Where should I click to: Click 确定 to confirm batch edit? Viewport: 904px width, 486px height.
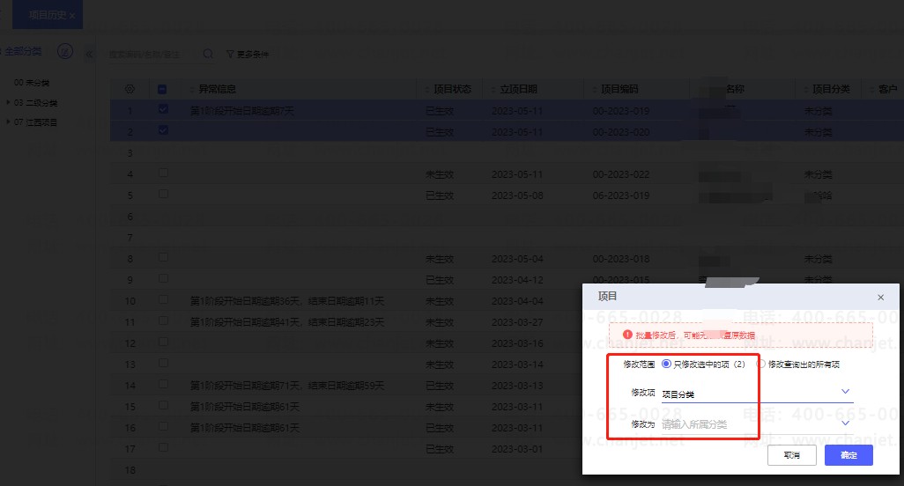pos(848,455)
